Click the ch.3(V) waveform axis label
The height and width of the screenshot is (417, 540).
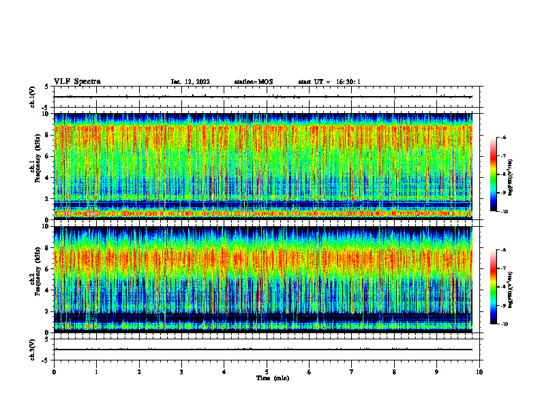(32, 350)
